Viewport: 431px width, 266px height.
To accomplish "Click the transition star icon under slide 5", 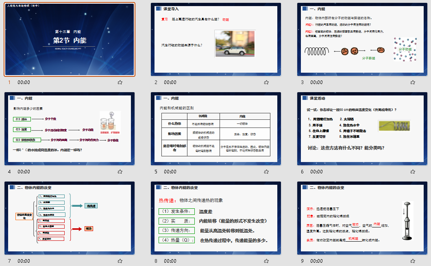I will [266, 172].
